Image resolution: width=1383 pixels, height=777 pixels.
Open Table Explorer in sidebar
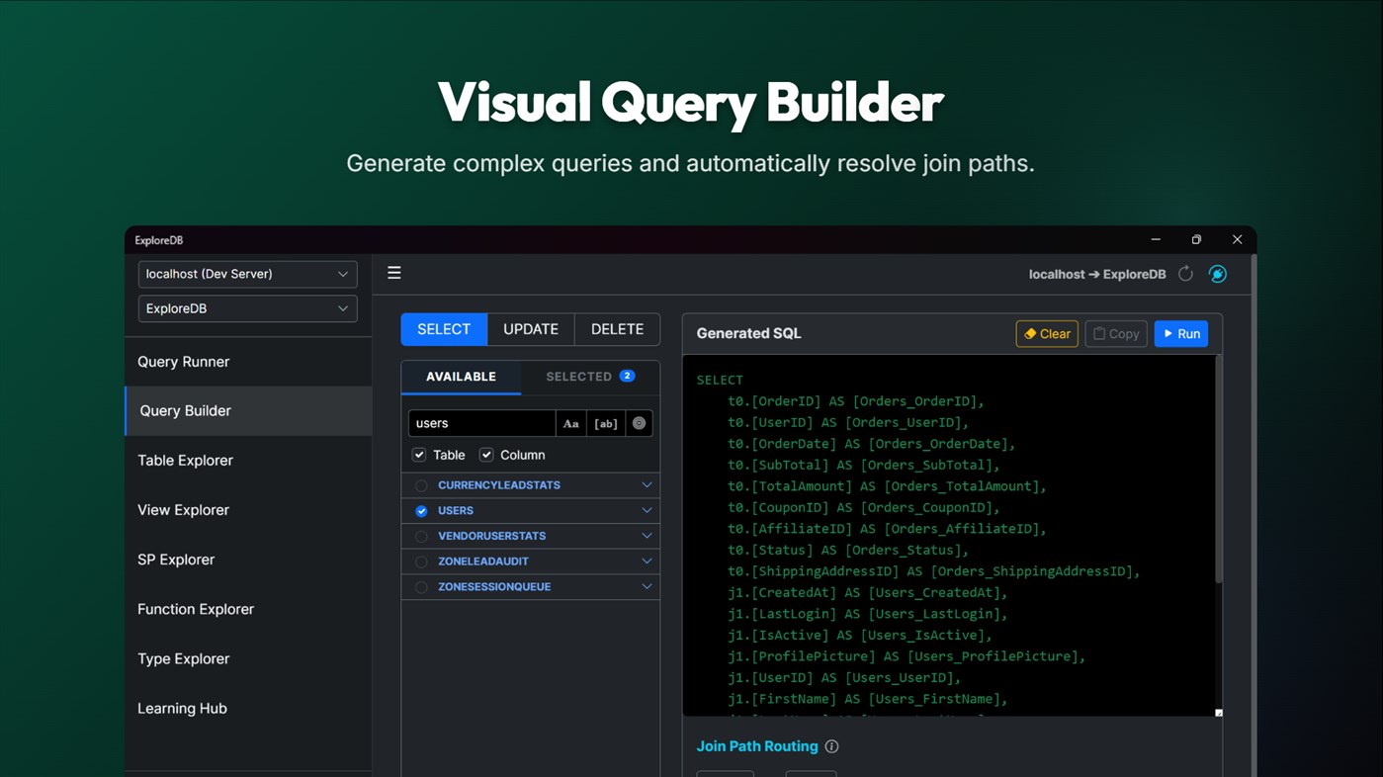coord(248,461)
